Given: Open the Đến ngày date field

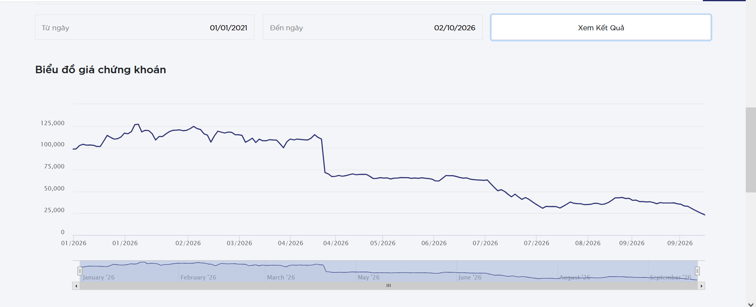Looking at the screenshot, I should click(372, 28).
